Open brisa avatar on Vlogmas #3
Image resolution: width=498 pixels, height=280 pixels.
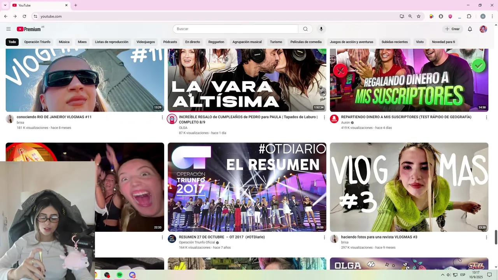click(x=334, y=239)
